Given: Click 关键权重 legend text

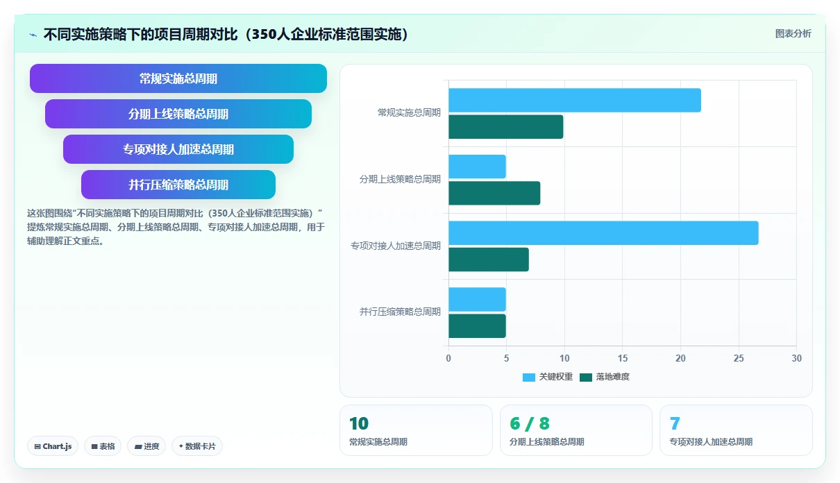Looking at the screenshot, I should tap(556, 377).
